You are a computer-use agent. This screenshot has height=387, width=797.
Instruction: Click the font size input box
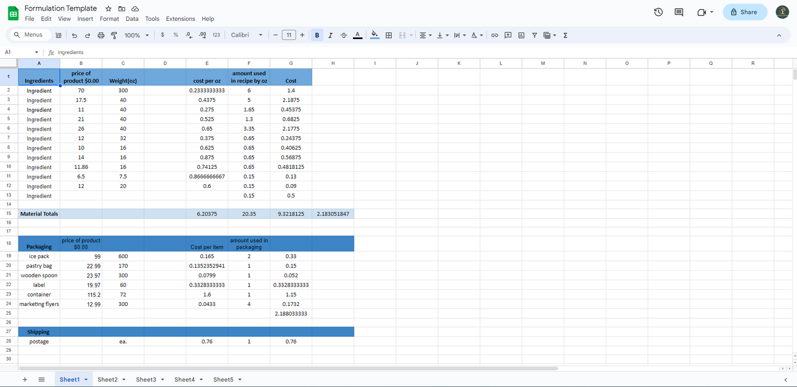coord(288,35)
